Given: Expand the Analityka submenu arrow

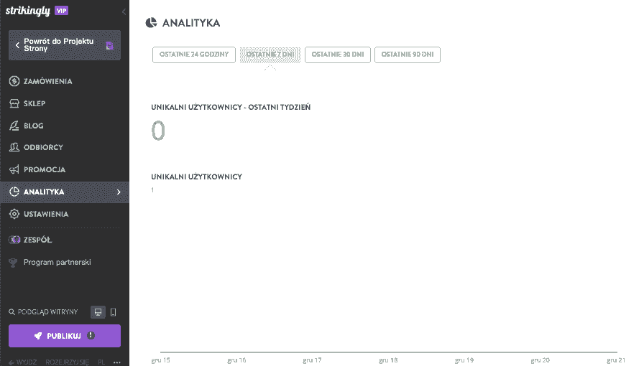Looking at the screenshot, I should tap(119, 192).
